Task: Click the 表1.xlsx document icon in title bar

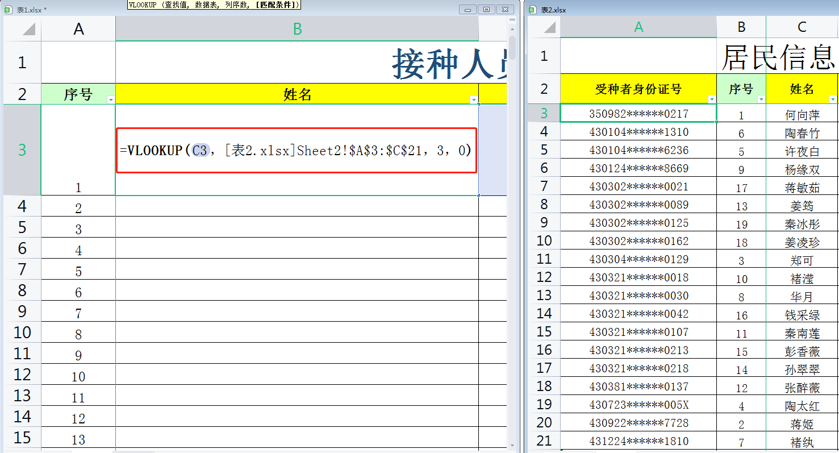Action: click(x=7, y=9)
